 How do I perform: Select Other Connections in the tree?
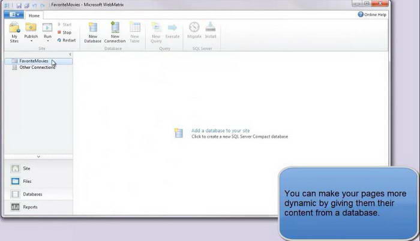(38, 68)
